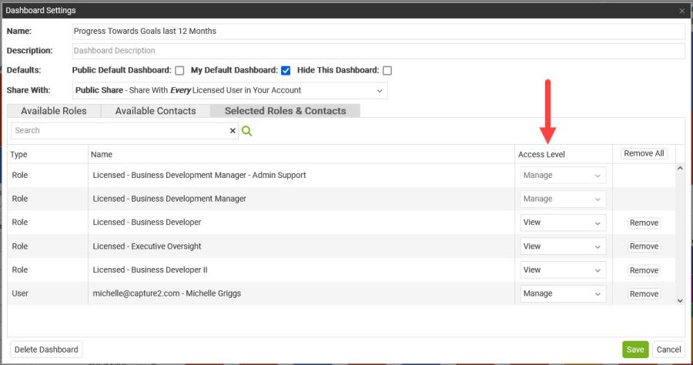Open Michelle Griggs access level dropdown
Image resolution: width=693 pixels, height=365 pixels.
[563, 294]
